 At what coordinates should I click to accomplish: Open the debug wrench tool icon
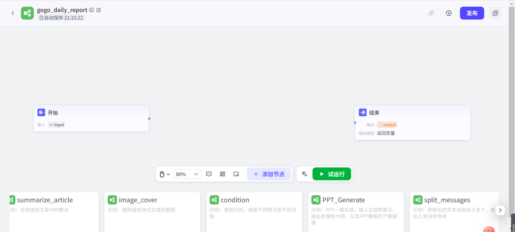(x=304, y=174)
